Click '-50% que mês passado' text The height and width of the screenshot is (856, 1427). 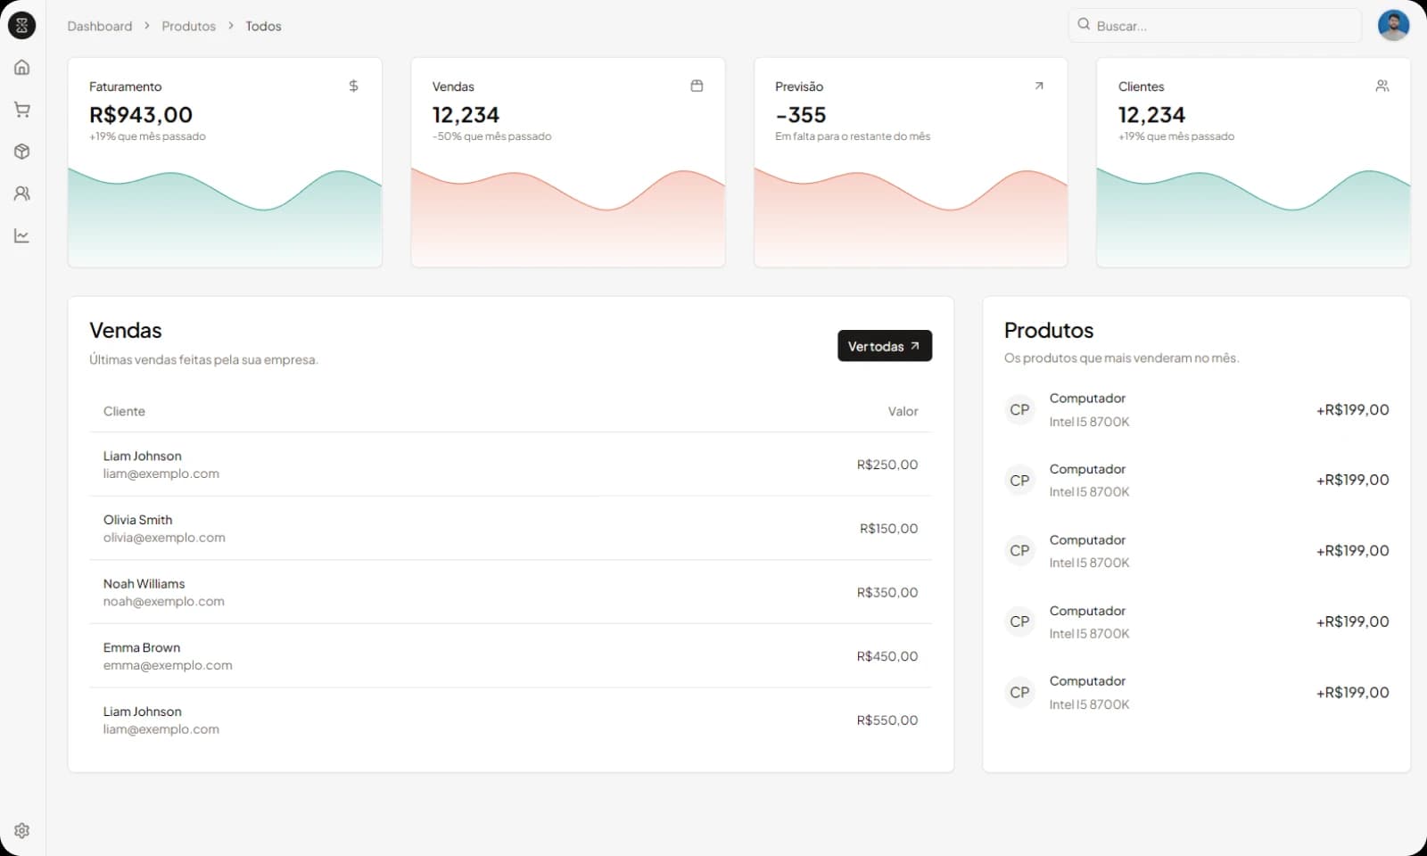click(x=491, y=136)
